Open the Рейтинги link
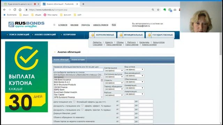This screenshot has height=125, width=223. (131, 42)
